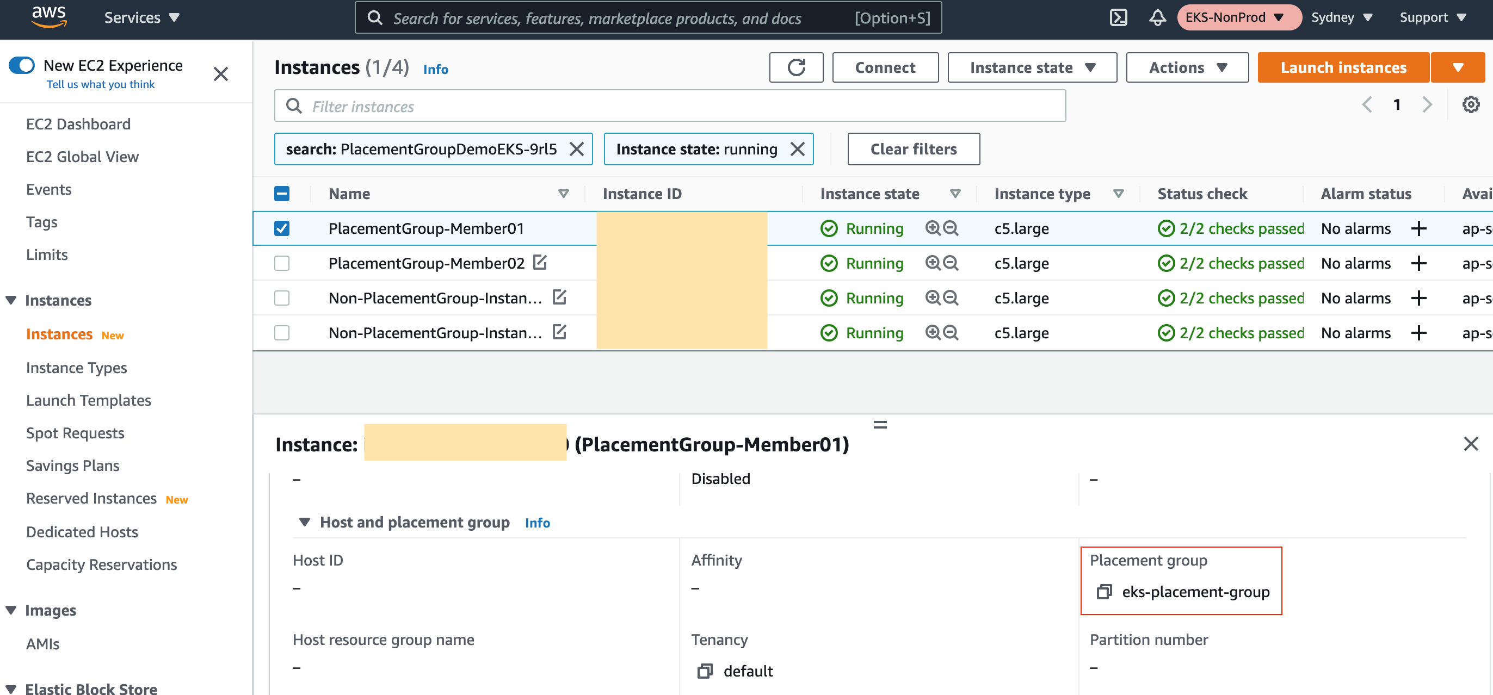This screenshot has width=1493, height=695.
Task: Check the third row Non-PlacementGroup checkbox
Action: coord(282,298)
